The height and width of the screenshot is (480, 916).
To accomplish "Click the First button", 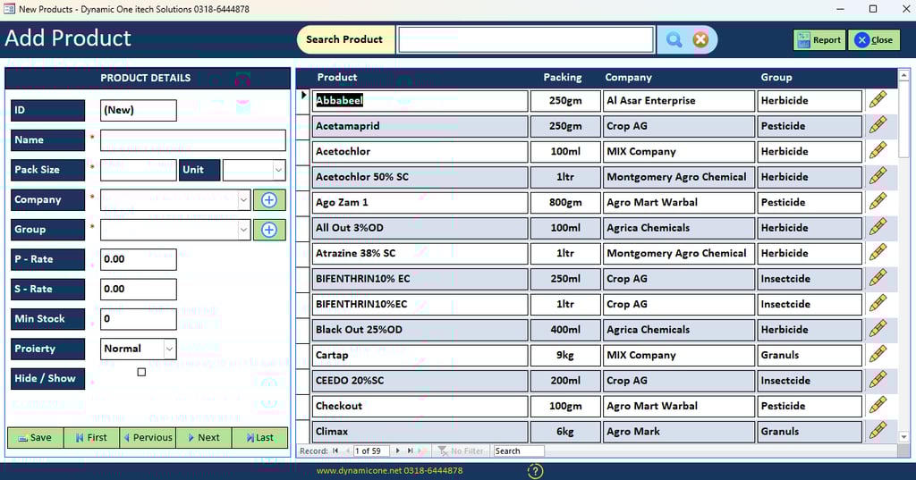I will [x=91, y=437].
